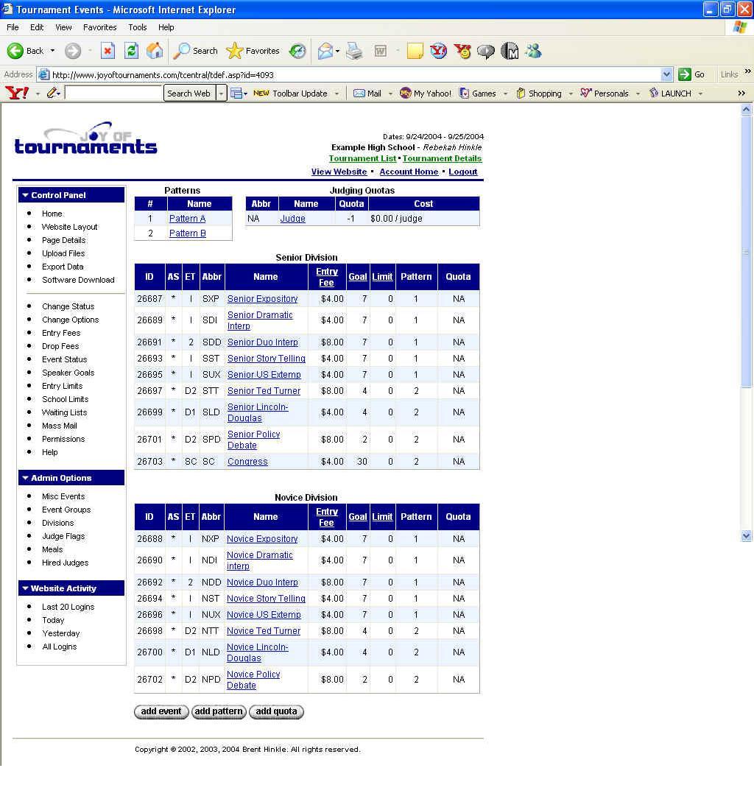Open the address bar dropdown arrow
This screenshot has height=810, width=754.
coord(666,74)
